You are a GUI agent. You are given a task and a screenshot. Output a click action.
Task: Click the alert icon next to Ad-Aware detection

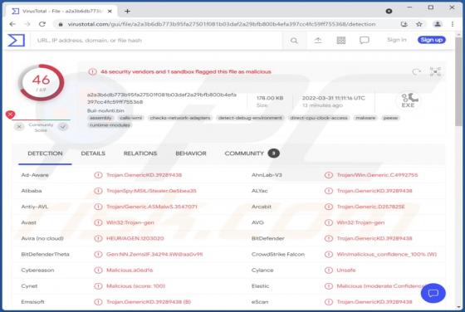pyautogui.click(x=98, y=175)
